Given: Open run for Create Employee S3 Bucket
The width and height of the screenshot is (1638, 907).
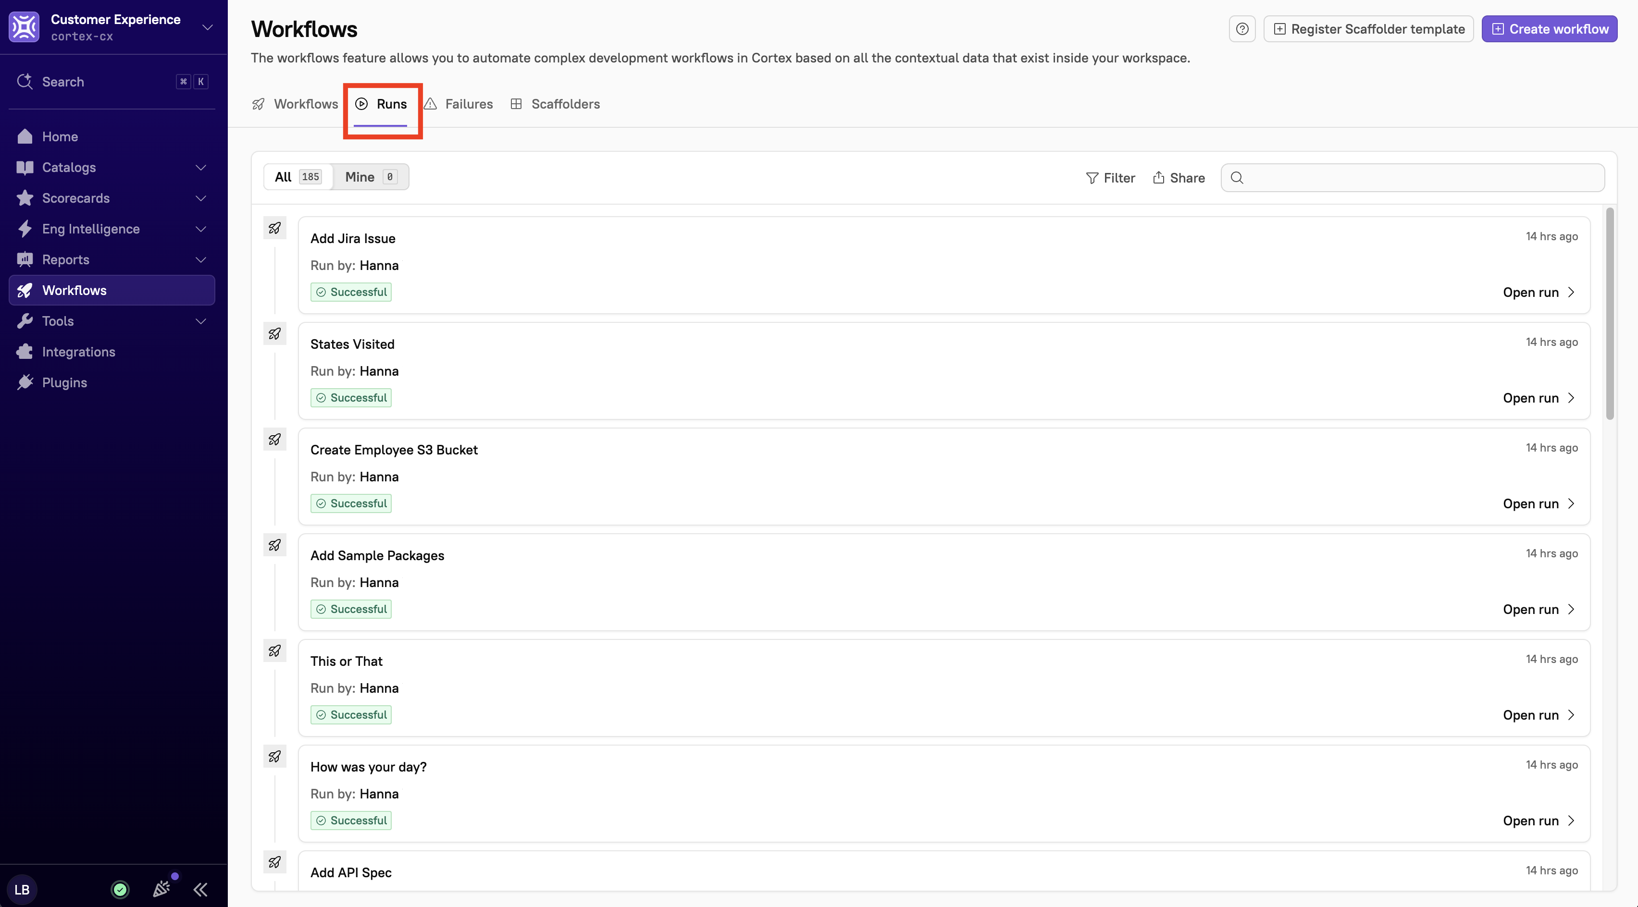Looking at the screenshot, I should point(1539,503).
